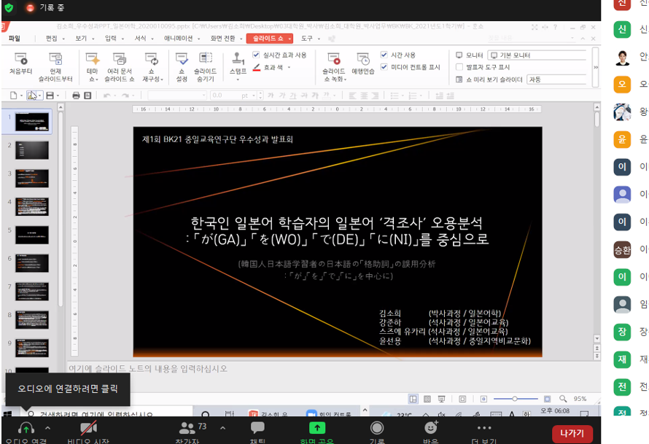Screen dimensions: 649x444
Task: Click the Zoom record (기록) icon
Action: point(377,429)
